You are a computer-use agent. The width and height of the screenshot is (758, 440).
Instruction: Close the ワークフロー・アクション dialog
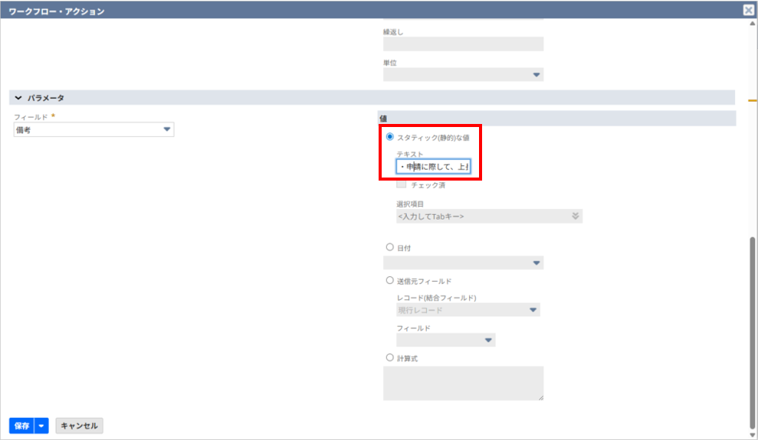pyautogui.click(x=748, y=10)
